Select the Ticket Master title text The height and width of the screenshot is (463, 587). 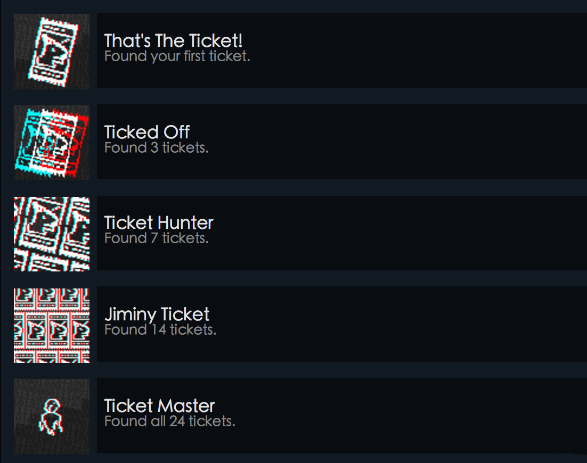click(x=159, y=406)
